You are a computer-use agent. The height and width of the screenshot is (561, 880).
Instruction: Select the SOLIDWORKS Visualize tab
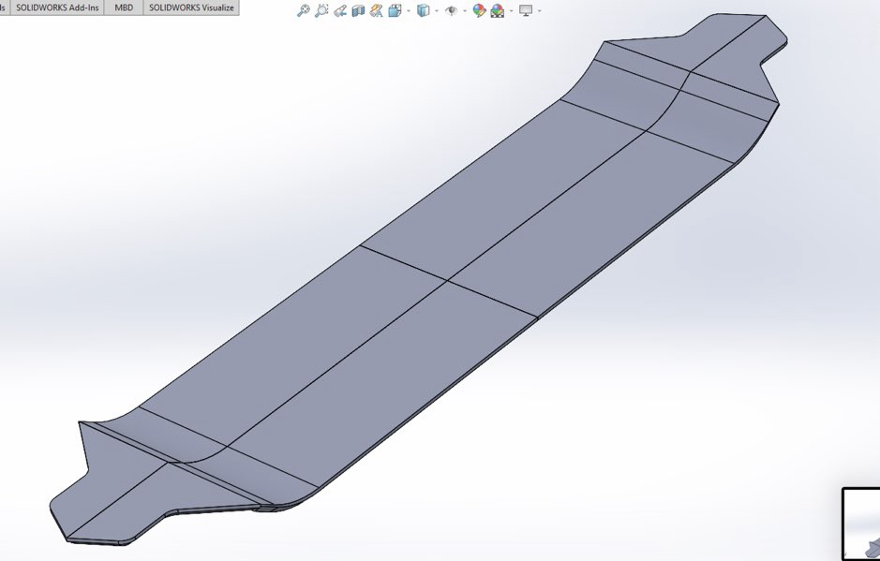coord(191,7)
